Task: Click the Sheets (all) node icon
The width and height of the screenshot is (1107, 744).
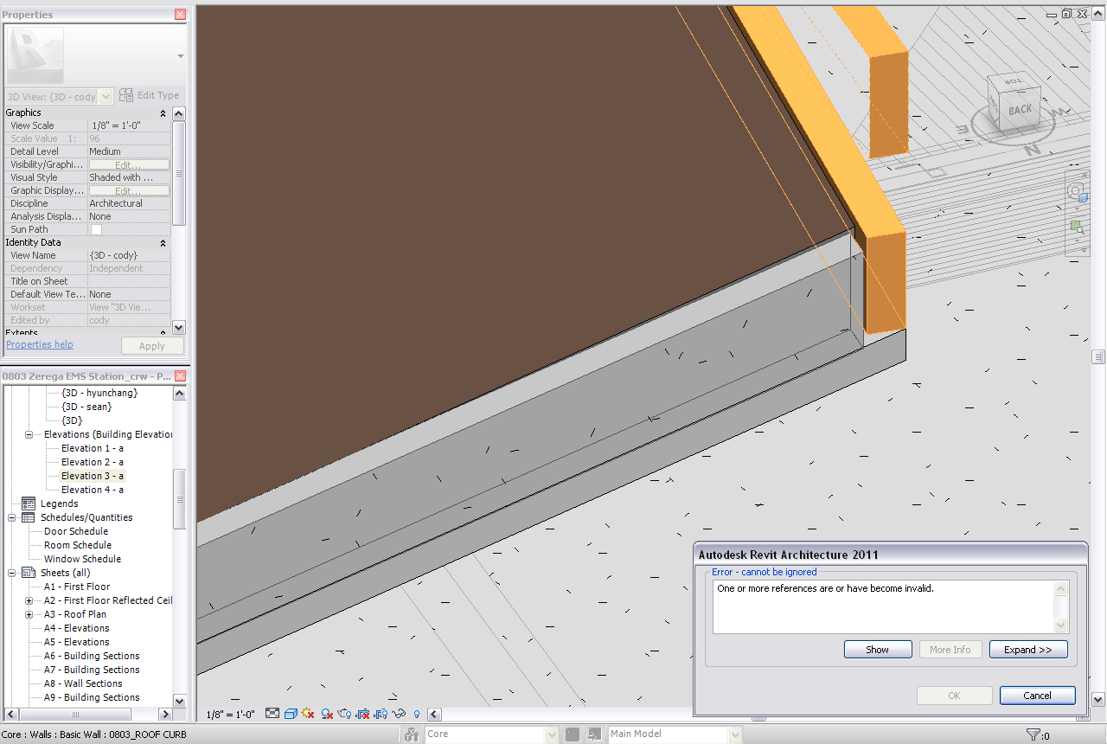Action: pyautogui.click(x=29, y=573)
